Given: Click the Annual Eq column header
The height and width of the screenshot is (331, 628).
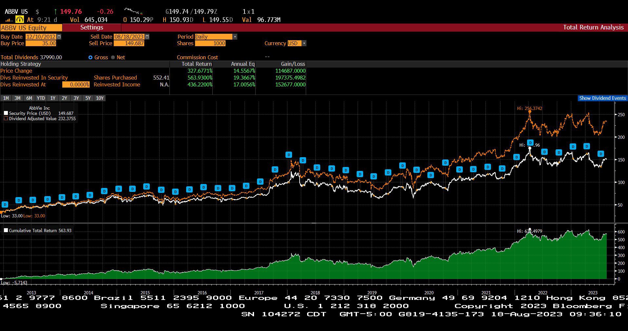Looking at the screenshot, I should coord(243,64).
